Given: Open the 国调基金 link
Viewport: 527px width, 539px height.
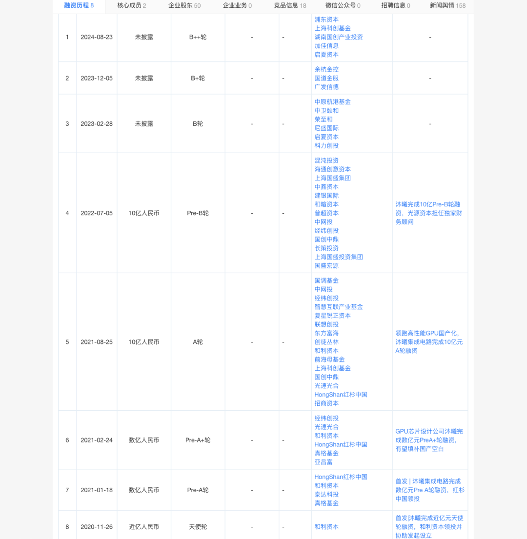Looking at the screenshot, I should pos(326,280).
